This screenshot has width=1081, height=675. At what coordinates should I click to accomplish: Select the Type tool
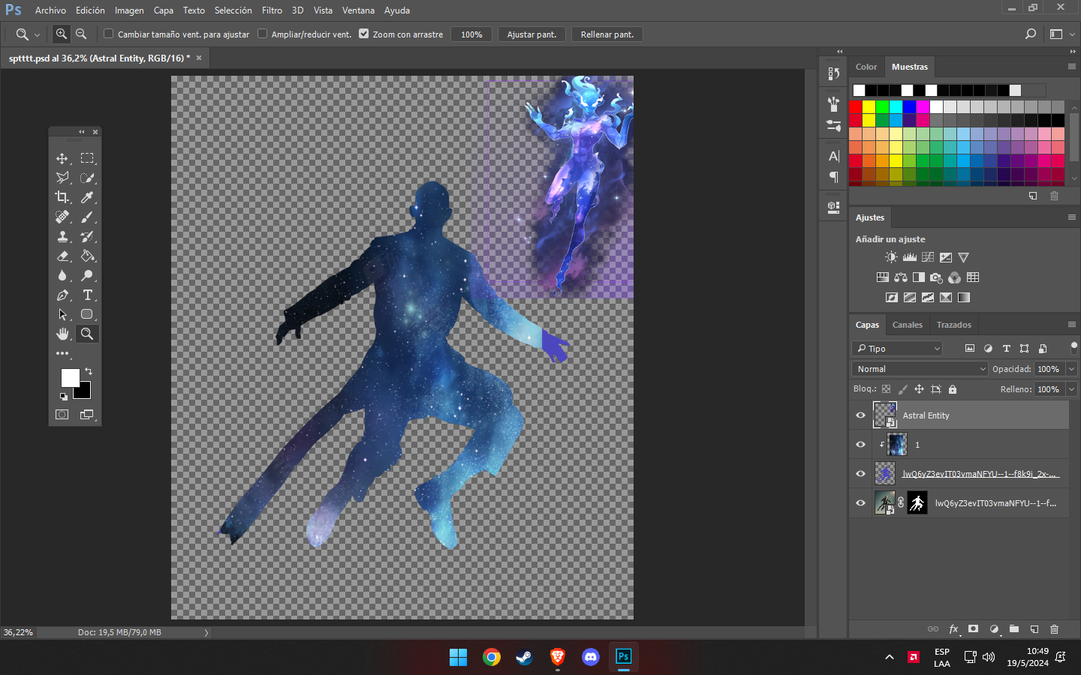[x=87, y=295]
